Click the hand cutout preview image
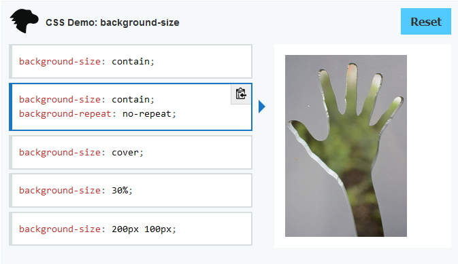The height and width of the screenshot is (264, 458). coord(346,146)
